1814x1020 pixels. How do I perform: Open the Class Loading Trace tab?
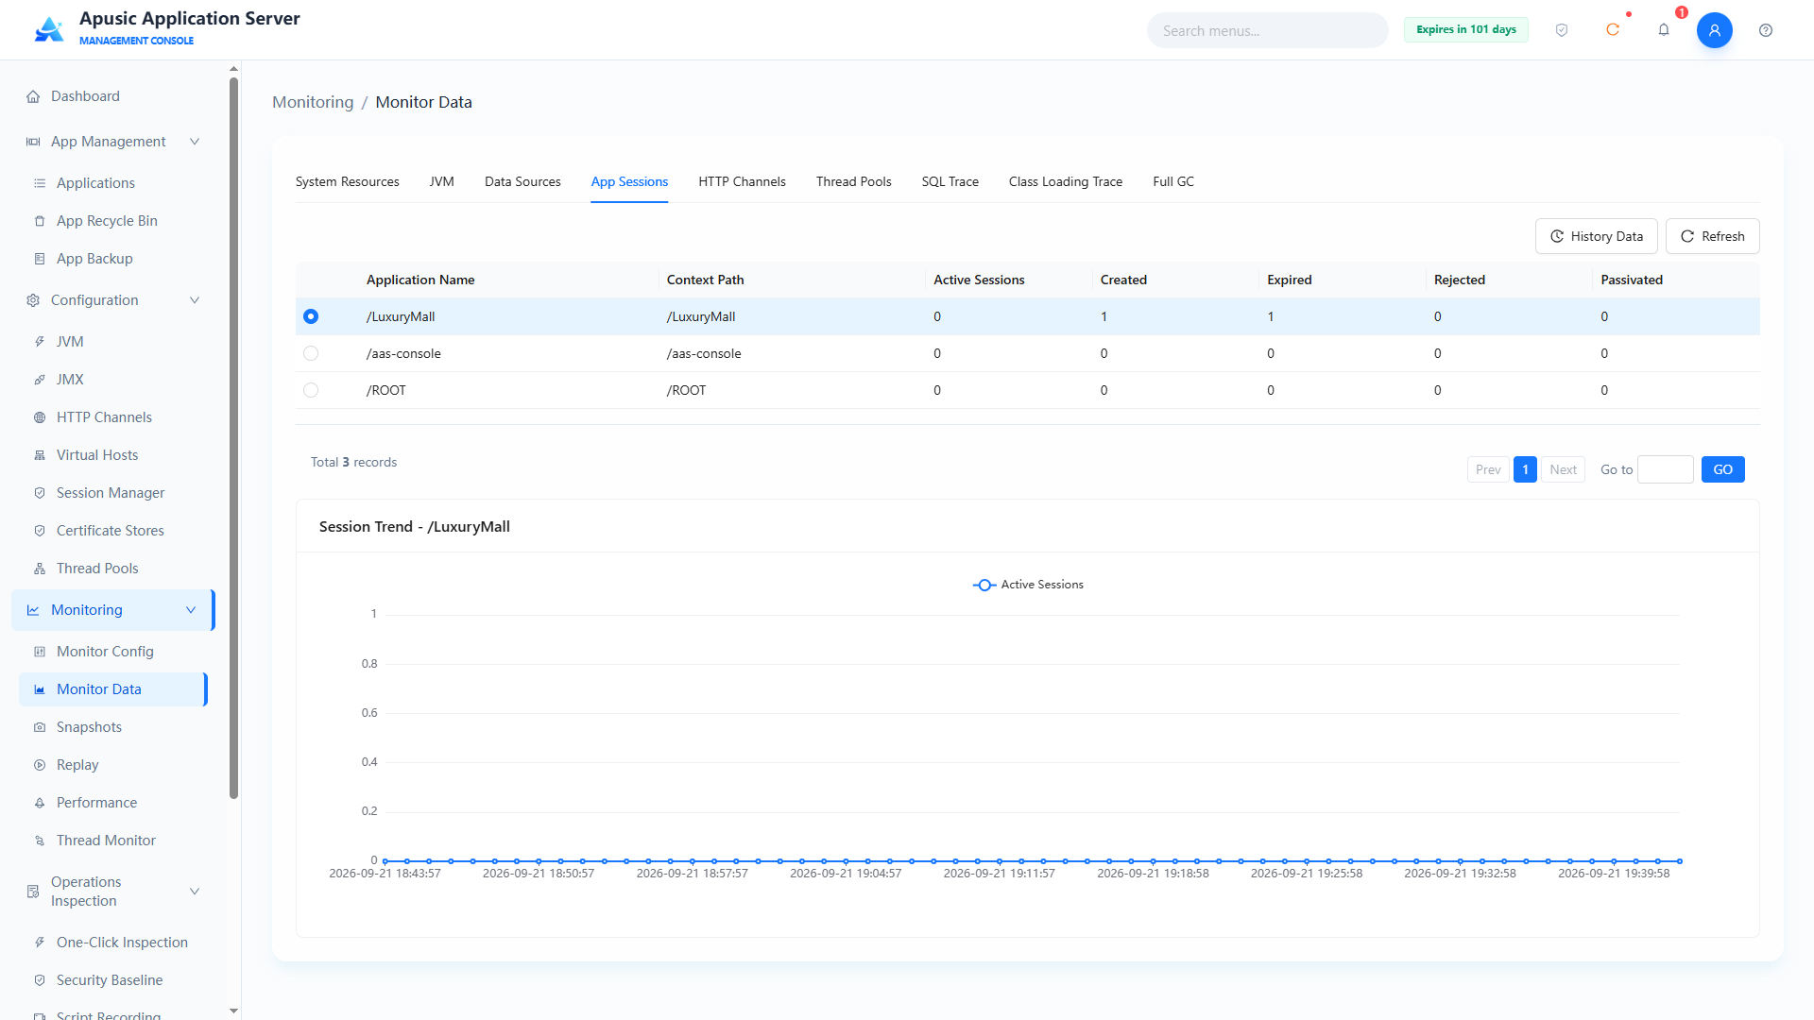coord(1065,181)
